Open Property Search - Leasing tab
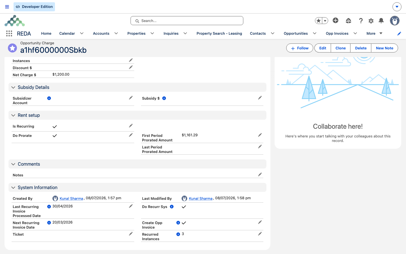Screen dimensions: 406x254 (219, 33)
